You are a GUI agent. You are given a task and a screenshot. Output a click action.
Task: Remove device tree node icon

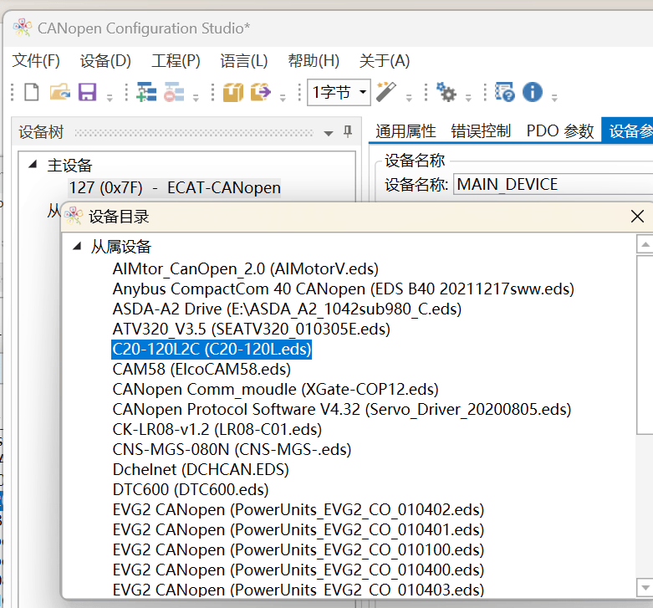(x=174, y=92)
